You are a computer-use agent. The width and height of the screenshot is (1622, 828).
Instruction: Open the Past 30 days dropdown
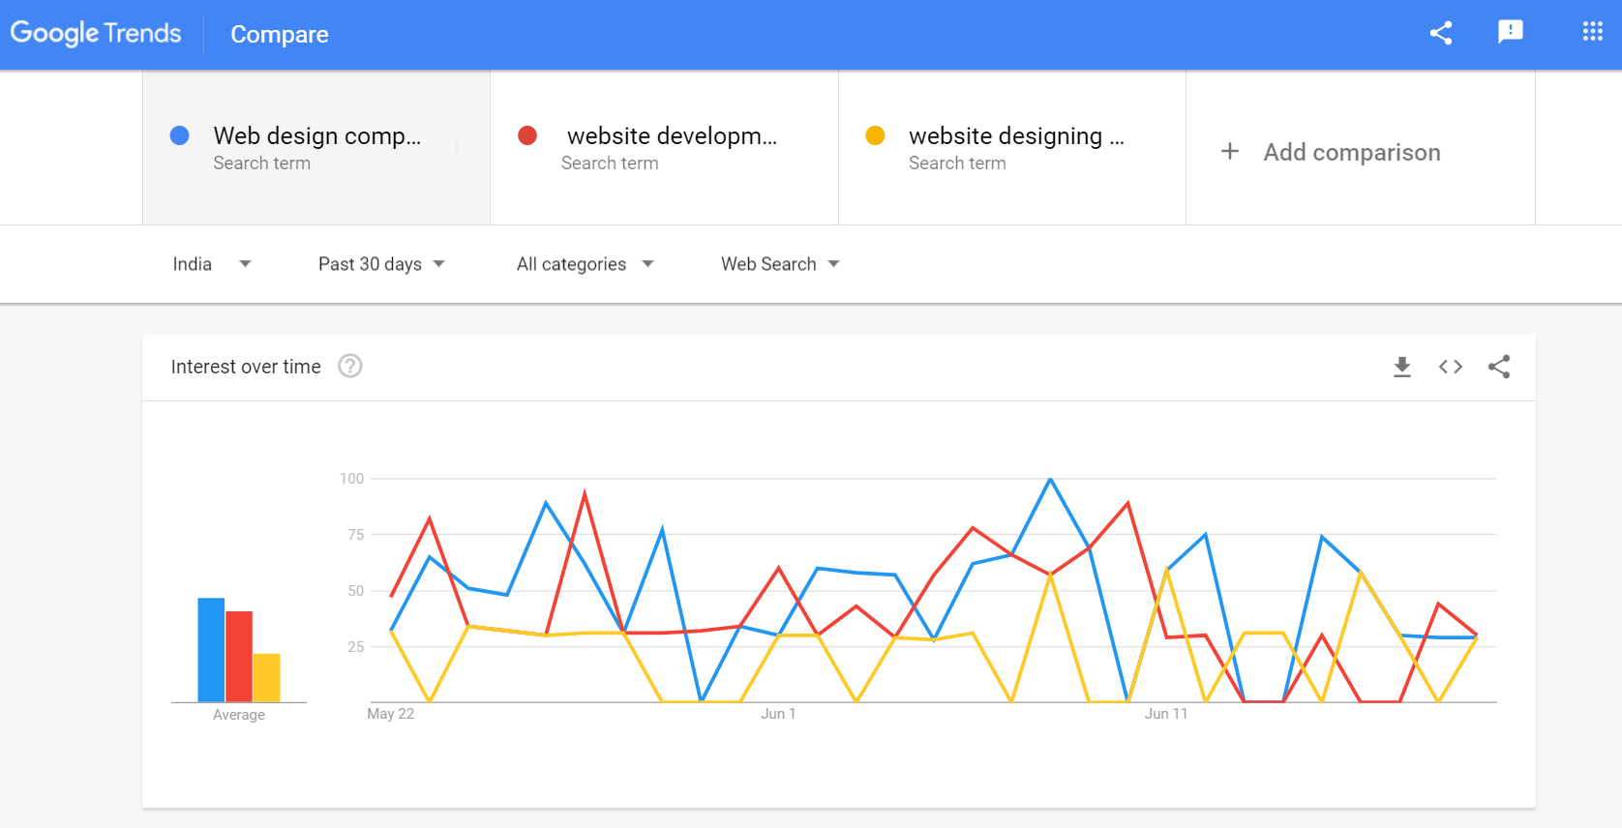click(x=381, y=264)
